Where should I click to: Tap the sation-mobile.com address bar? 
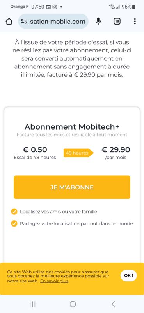[53, 22]
